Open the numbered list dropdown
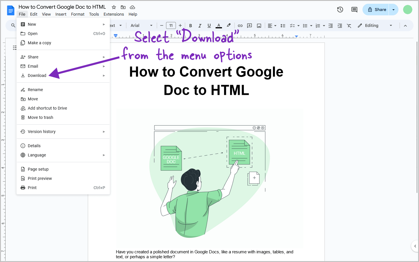Image resolution: width=419 pixels, height=262 pixels. (320, 25)
